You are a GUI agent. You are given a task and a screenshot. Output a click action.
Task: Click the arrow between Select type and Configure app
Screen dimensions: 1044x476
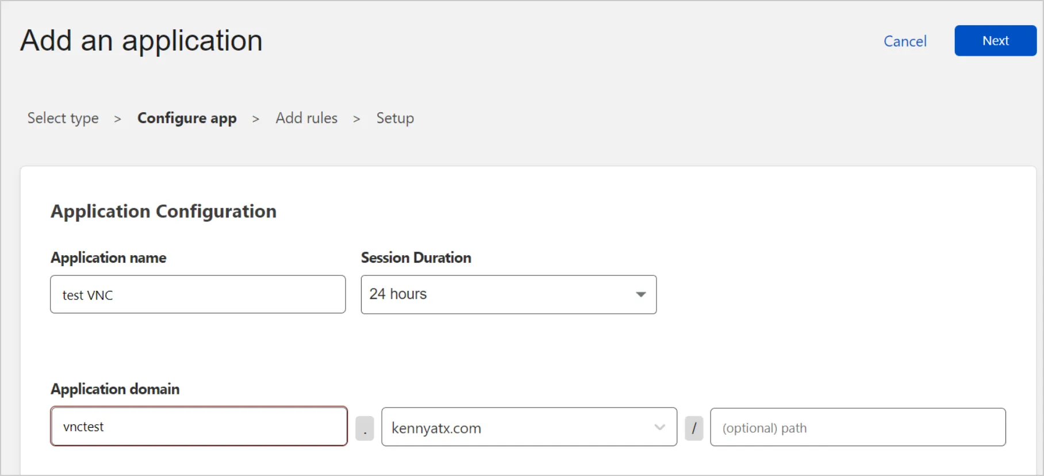coord(117,119)
